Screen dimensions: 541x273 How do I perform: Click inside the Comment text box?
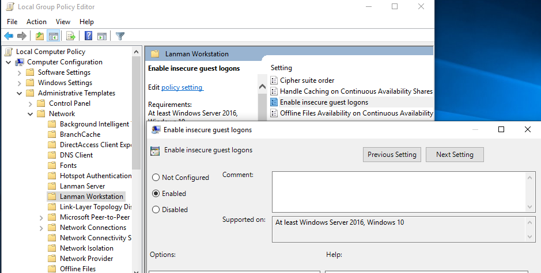[x=399, y=192]
